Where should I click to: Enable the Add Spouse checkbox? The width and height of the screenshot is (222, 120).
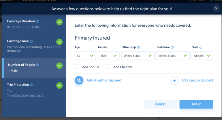(x=77, y=67)
